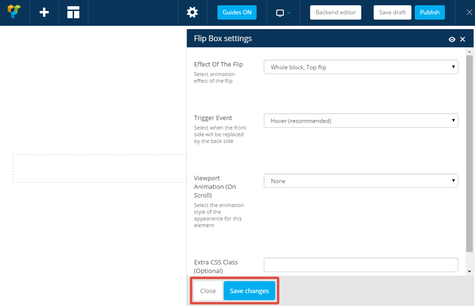Expand the Viewport Animation dropdown

point(360,181)
